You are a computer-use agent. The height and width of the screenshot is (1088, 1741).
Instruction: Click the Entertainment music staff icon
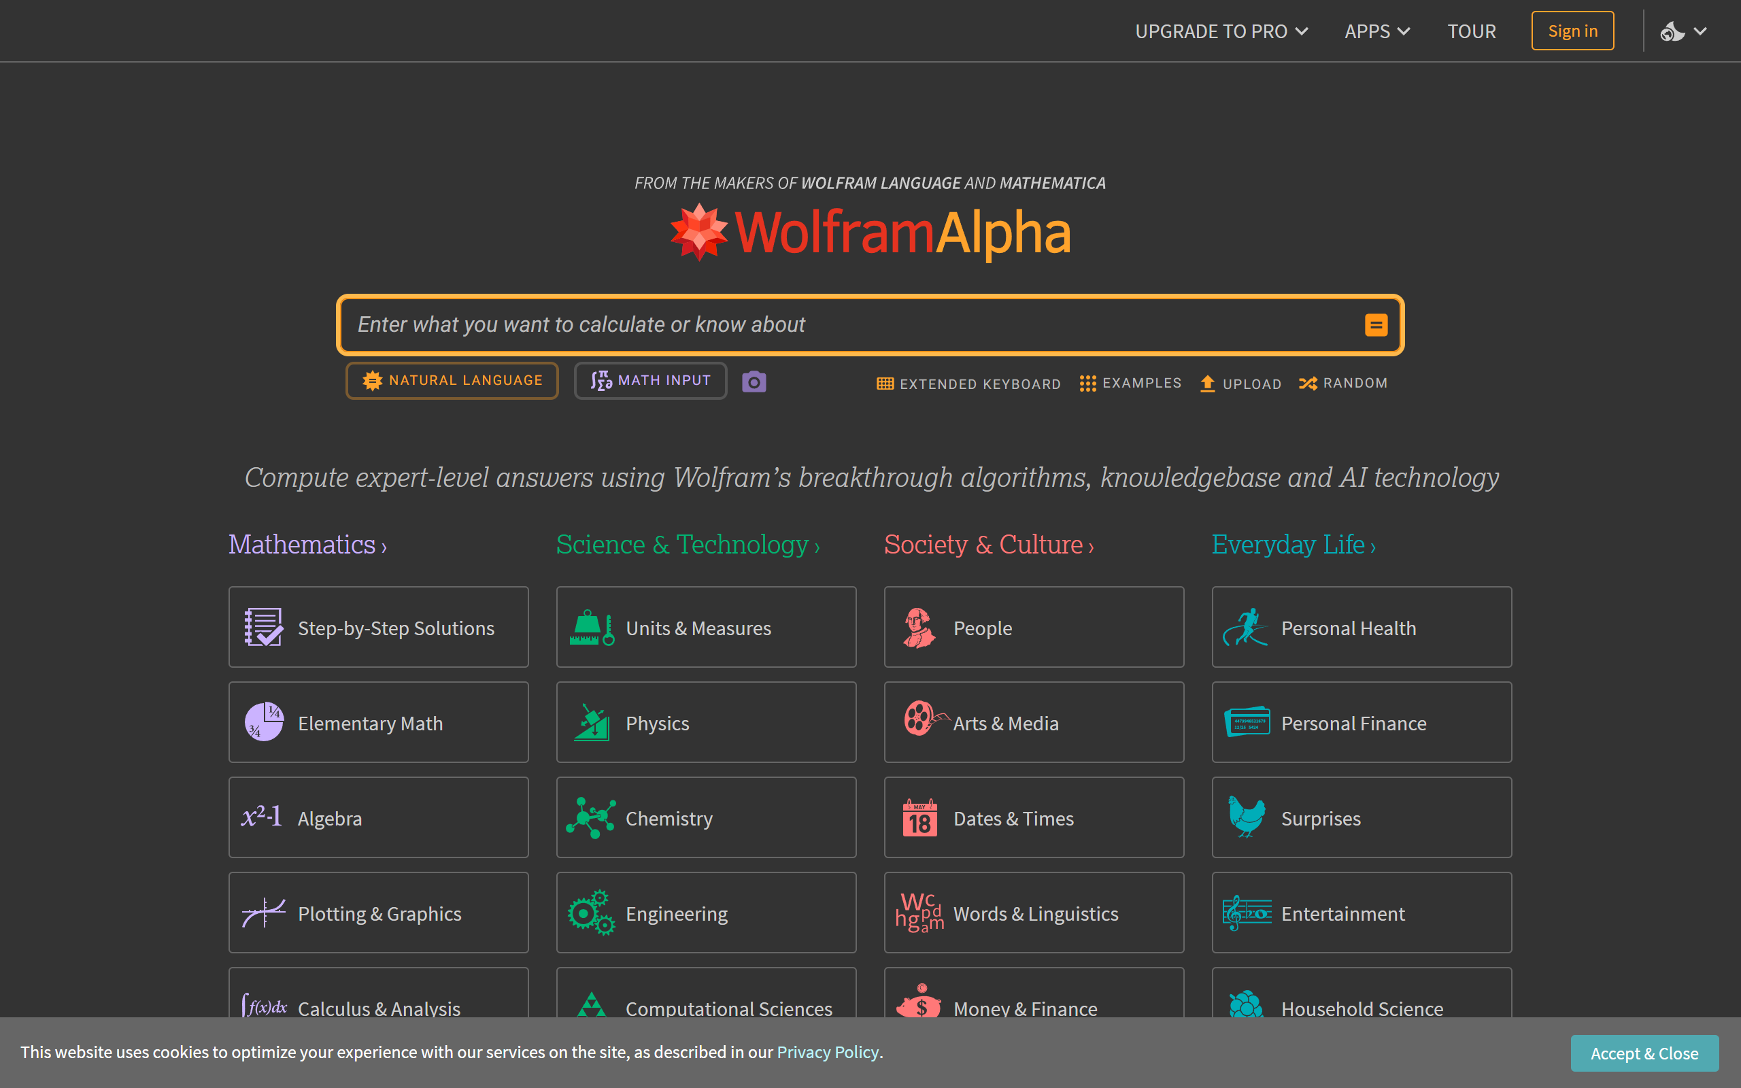[x=1247, y=913]
